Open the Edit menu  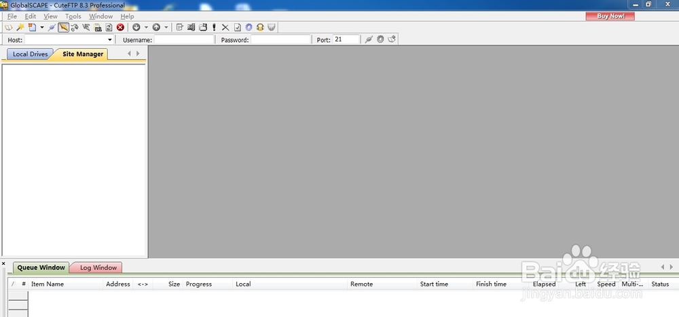(31, 16)
